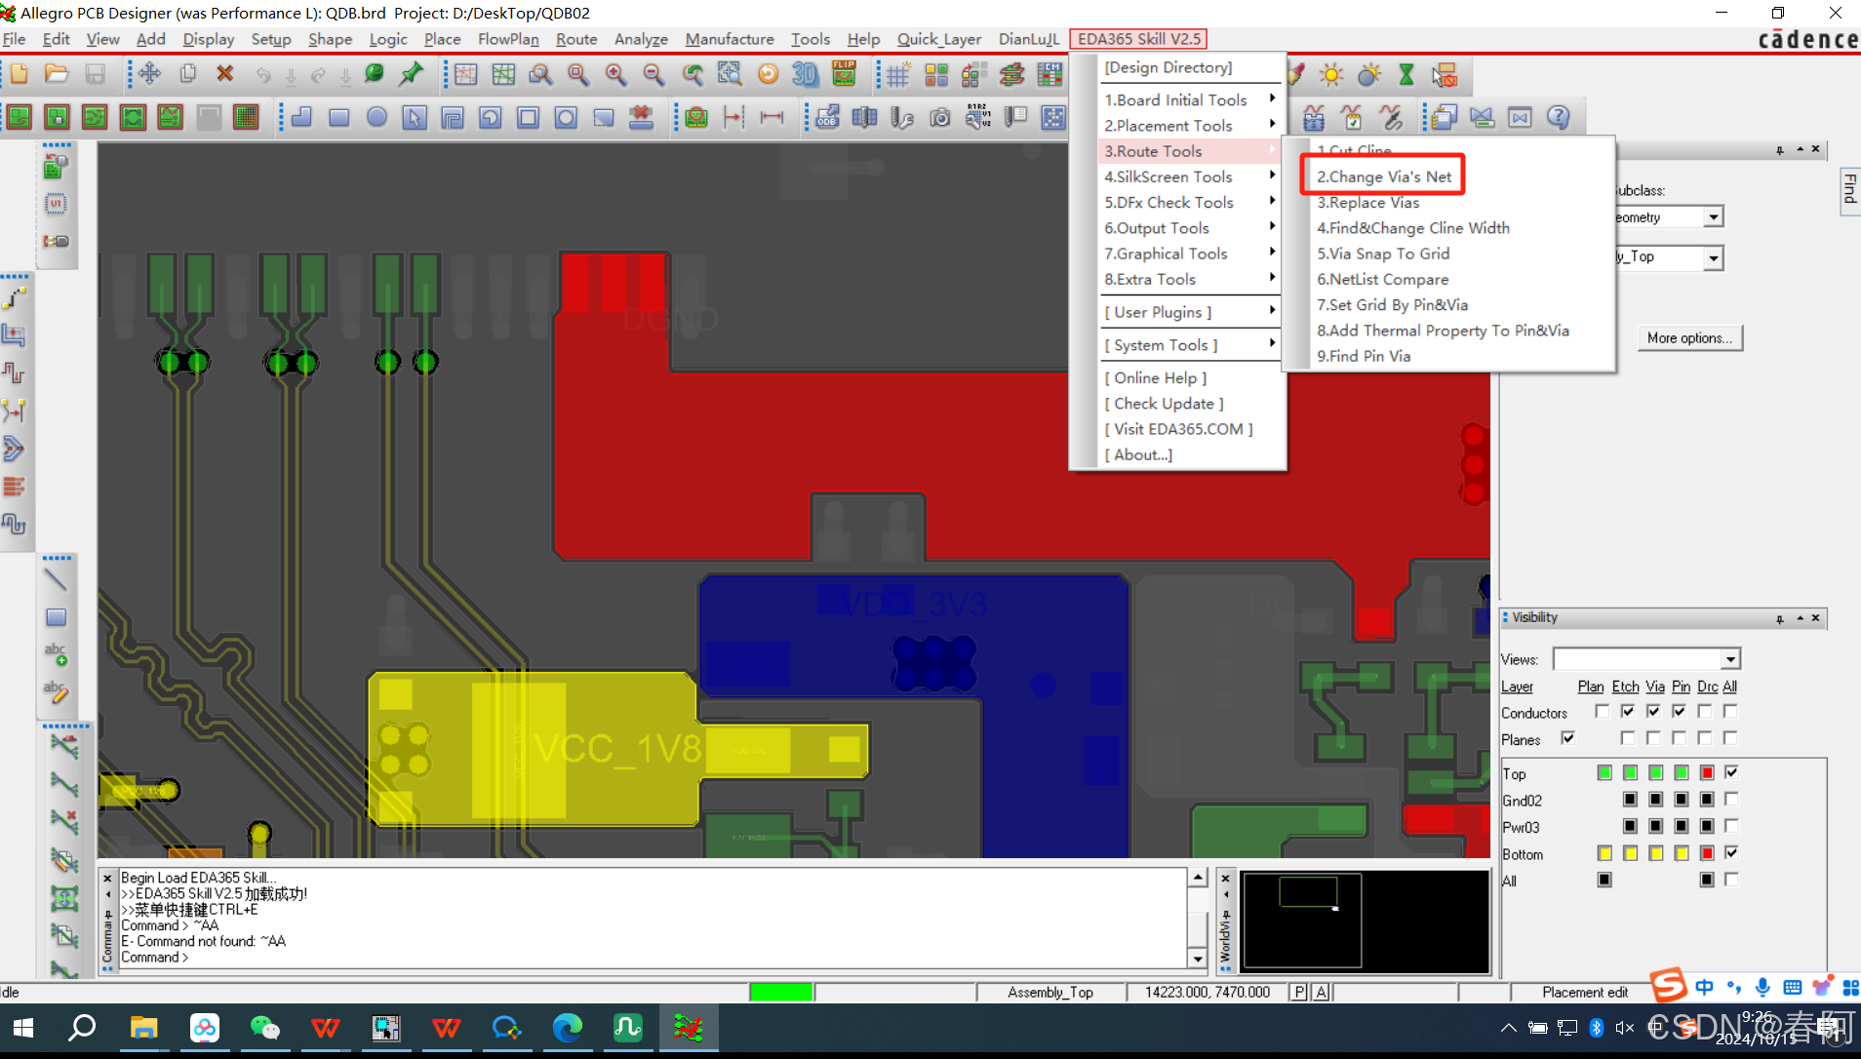Uncheck the Bottom layer All checkbox

(1731, 852)
